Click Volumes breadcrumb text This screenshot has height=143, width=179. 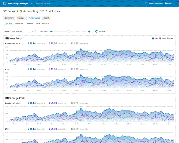pos(54,11)
